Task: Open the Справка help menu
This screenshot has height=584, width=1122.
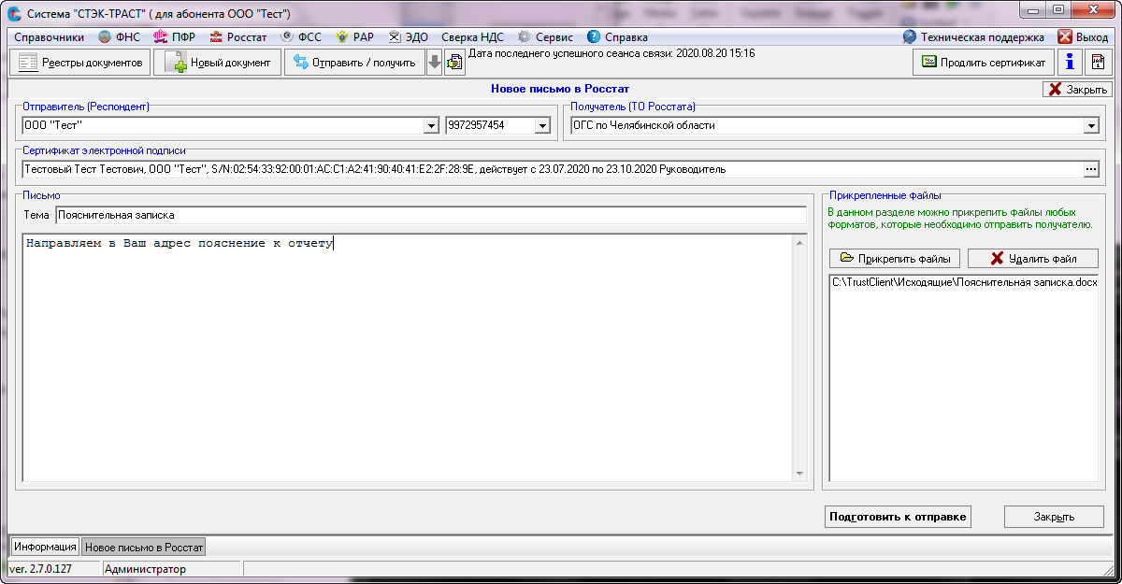Action: 617,37
